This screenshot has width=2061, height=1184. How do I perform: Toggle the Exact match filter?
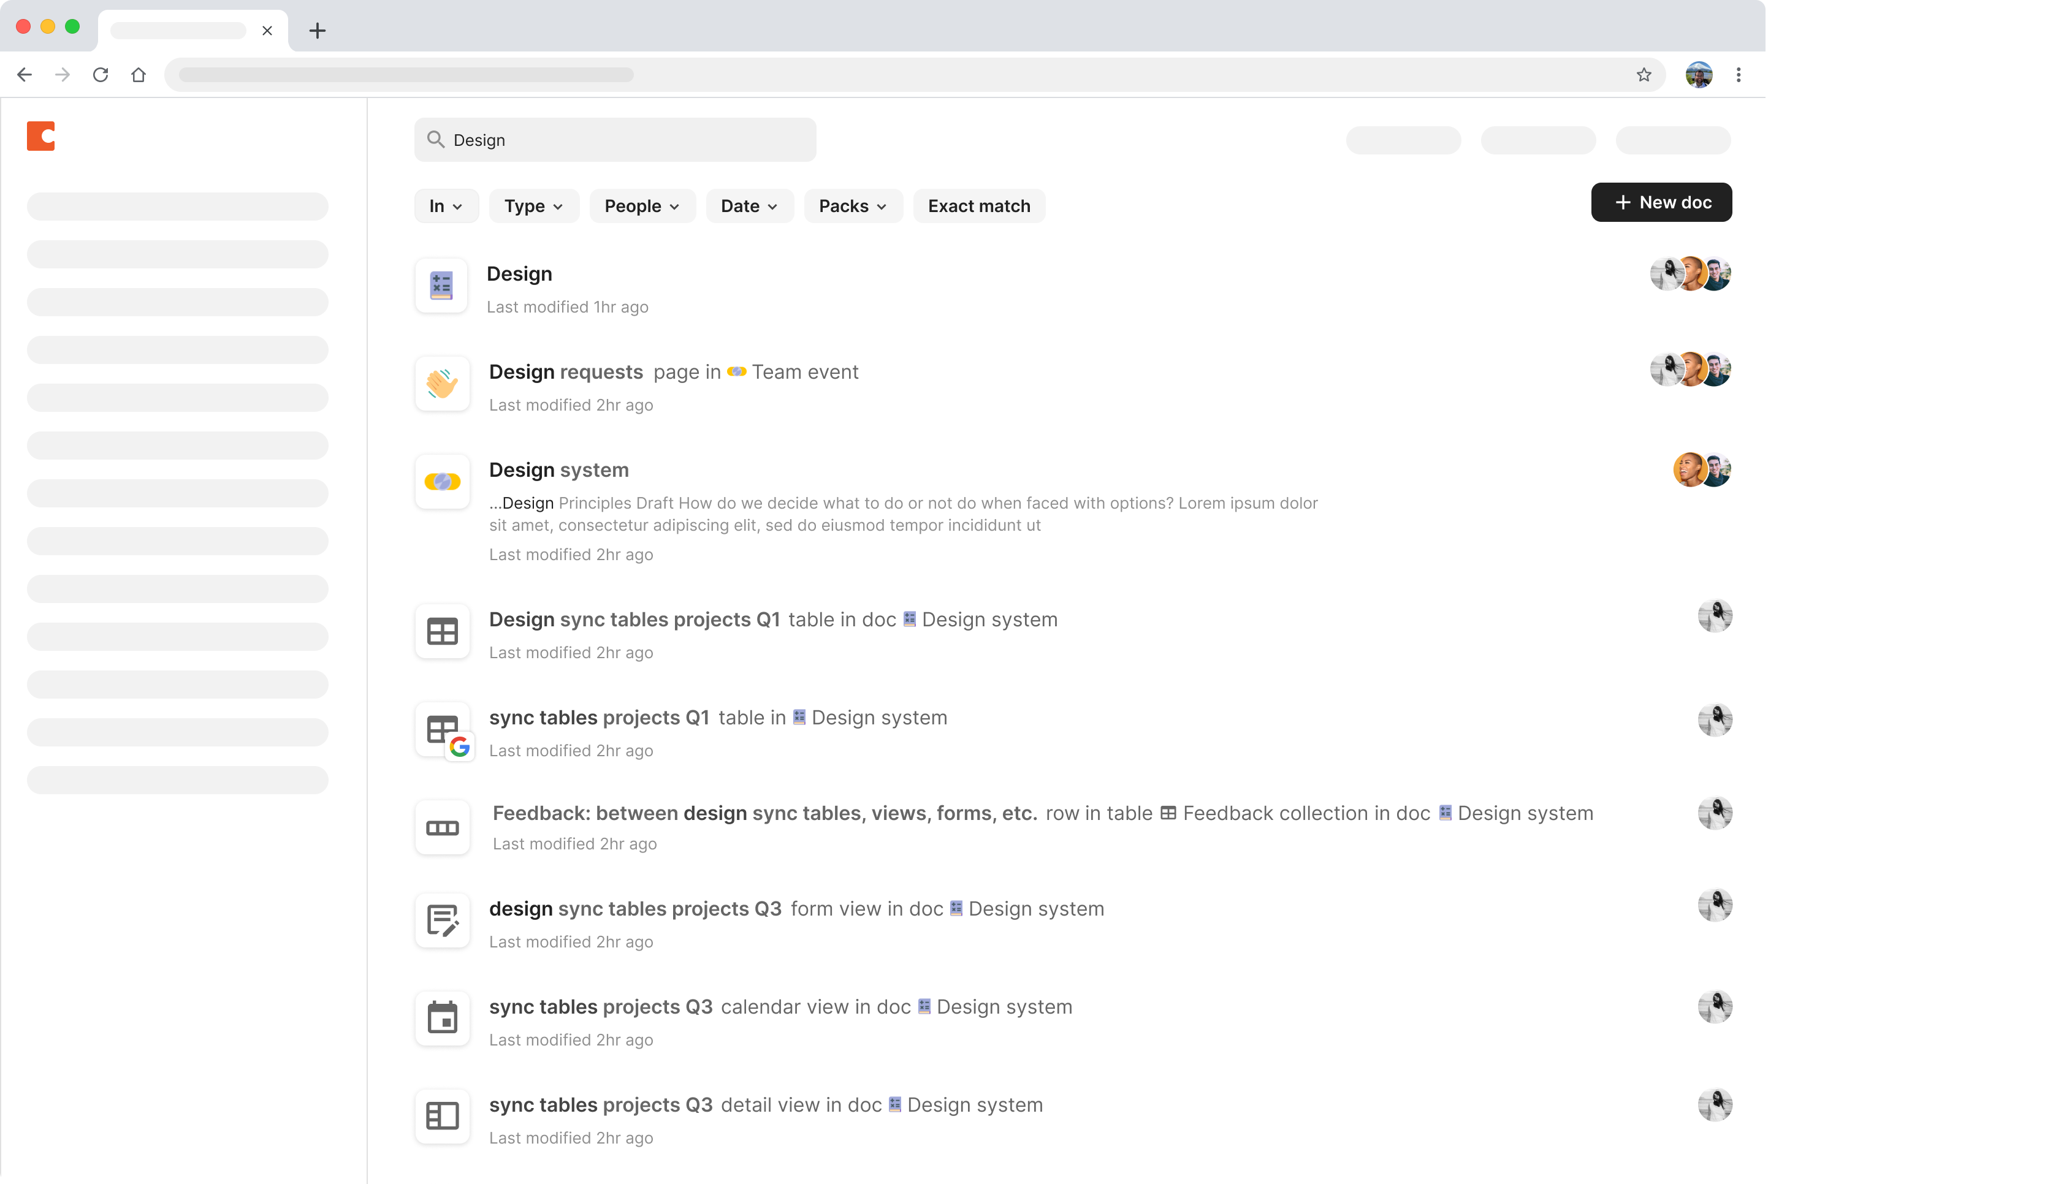point(978,206)
